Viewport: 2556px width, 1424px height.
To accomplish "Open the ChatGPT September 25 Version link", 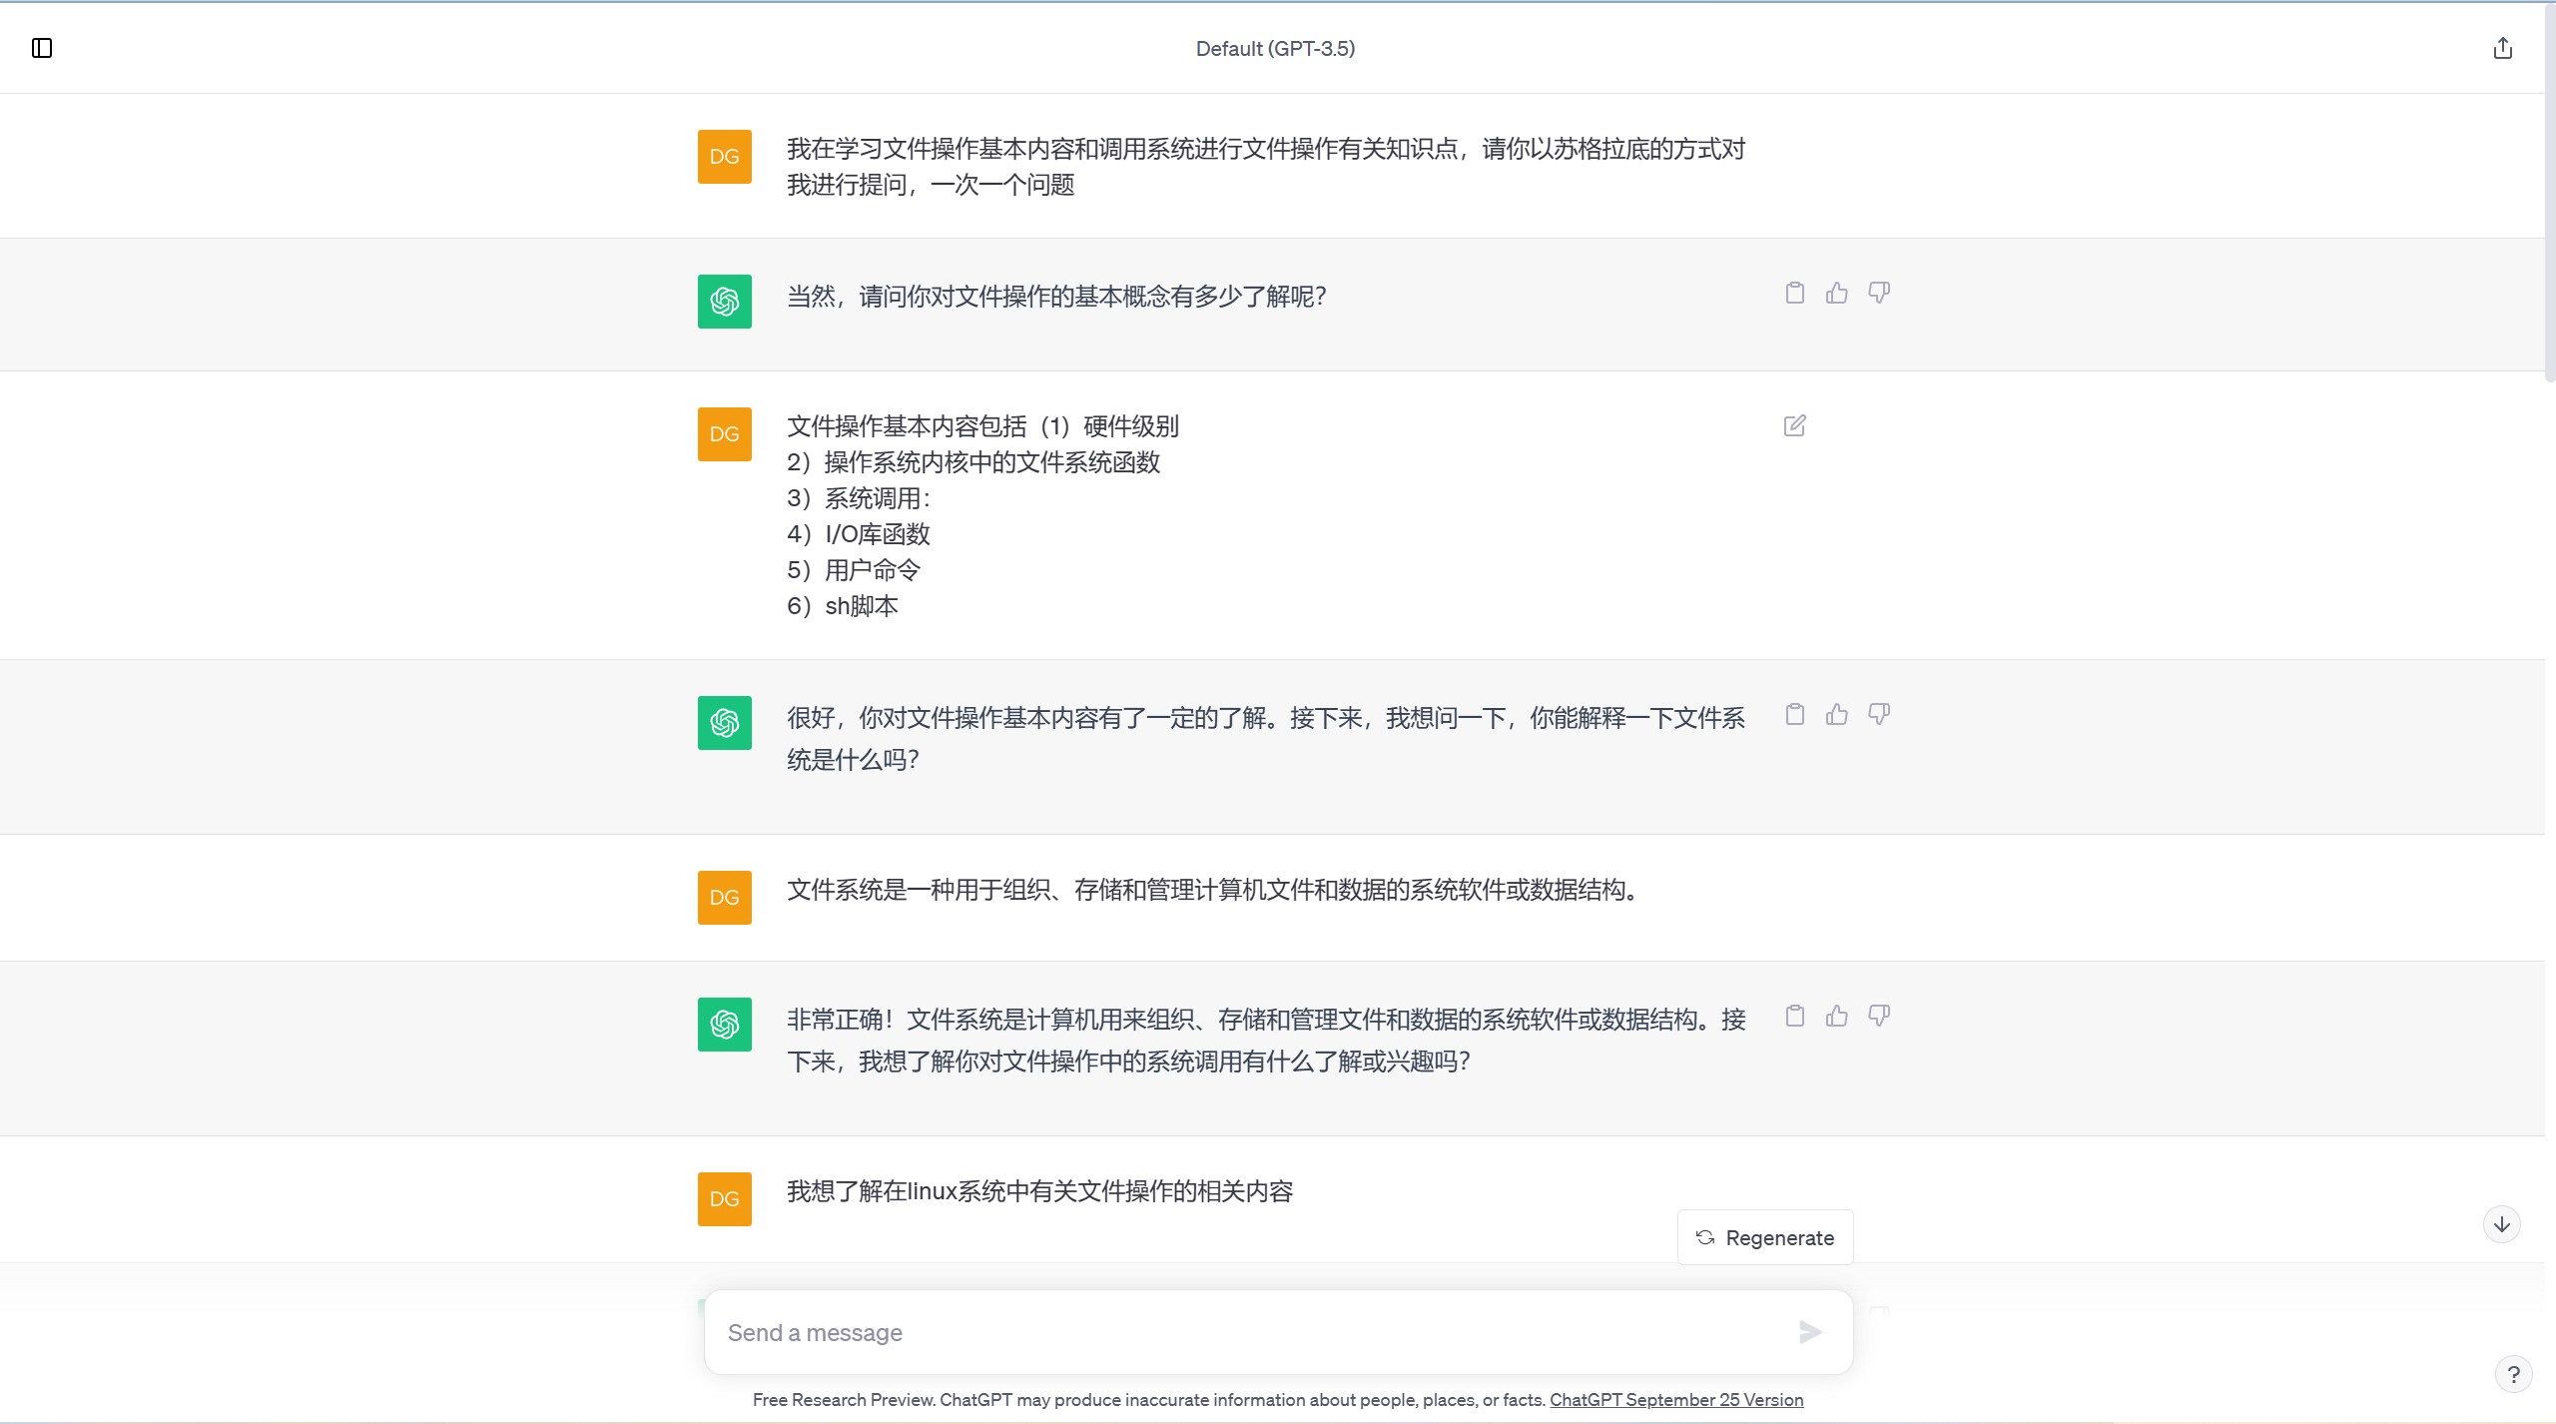I will point(1675,1400).
